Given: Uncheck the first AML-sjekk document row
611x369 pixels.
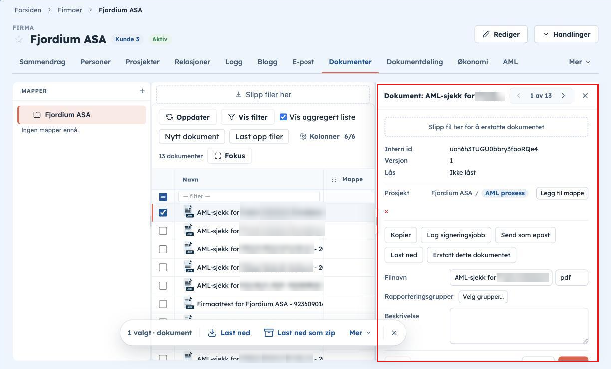Looking at the screenshot, I should click(163, 213).
